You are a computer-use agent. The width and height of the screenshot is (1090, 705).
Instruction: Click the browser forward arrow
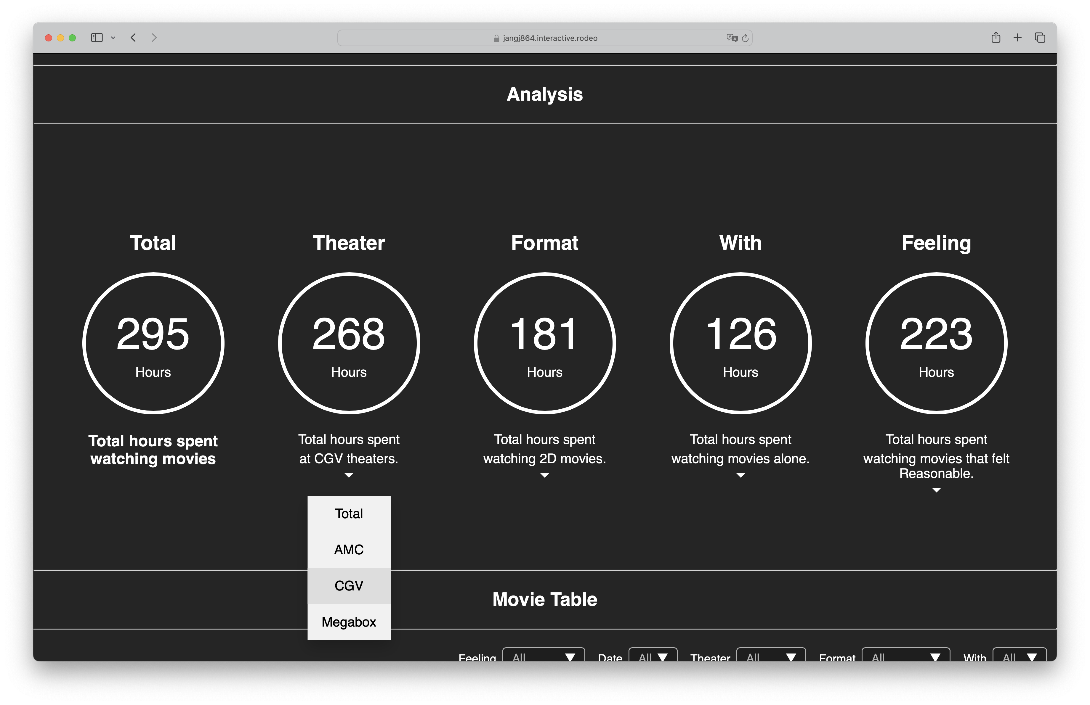[x=154, y=38]
